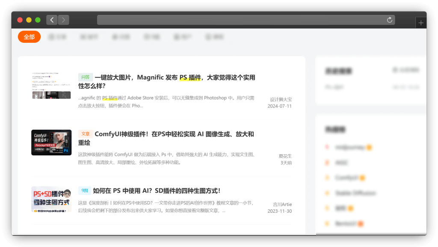Navigate back using the browser back arrow
The image size is (438, 247).
[51, 20]
